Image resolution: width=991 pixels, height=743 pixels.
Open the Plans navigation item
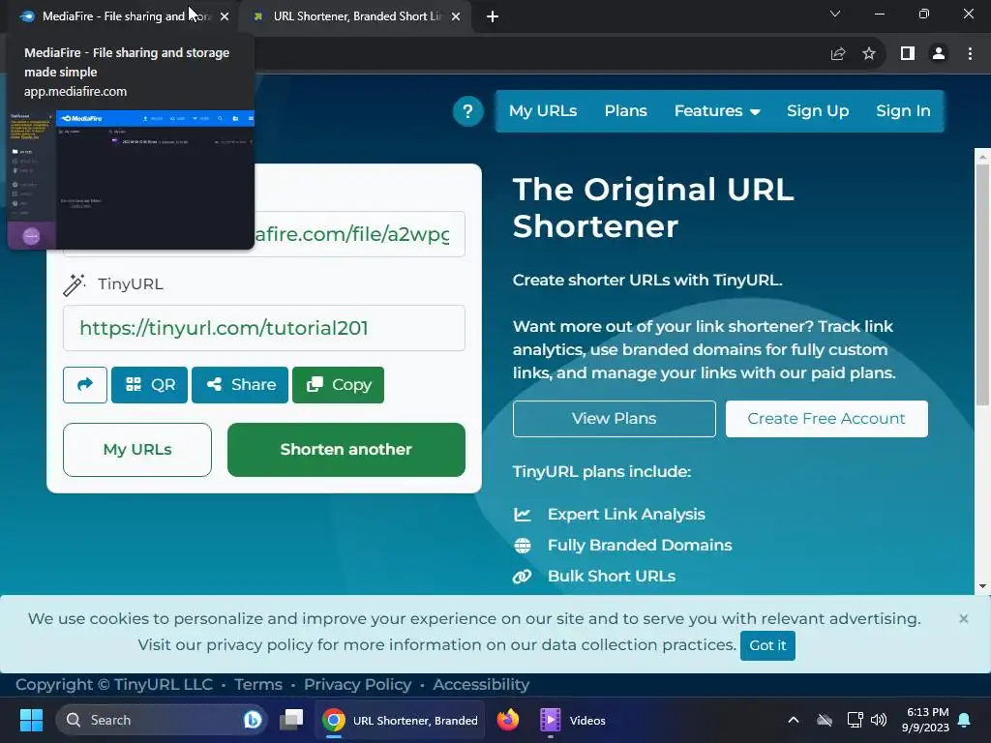pyautogui.click(x=626, y=111)
